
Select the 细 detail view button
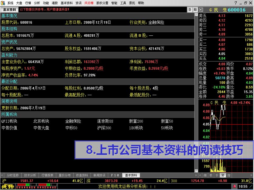[205, 175]
